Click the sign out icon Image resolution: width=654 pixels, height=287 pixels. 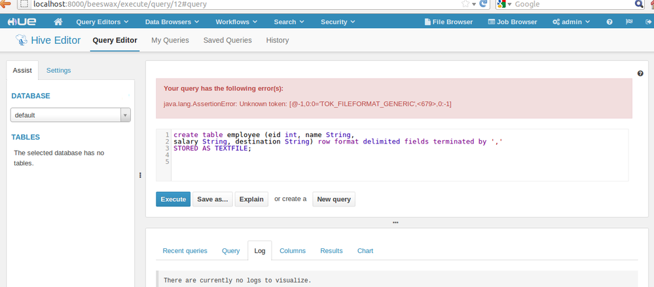pos(647,22)
